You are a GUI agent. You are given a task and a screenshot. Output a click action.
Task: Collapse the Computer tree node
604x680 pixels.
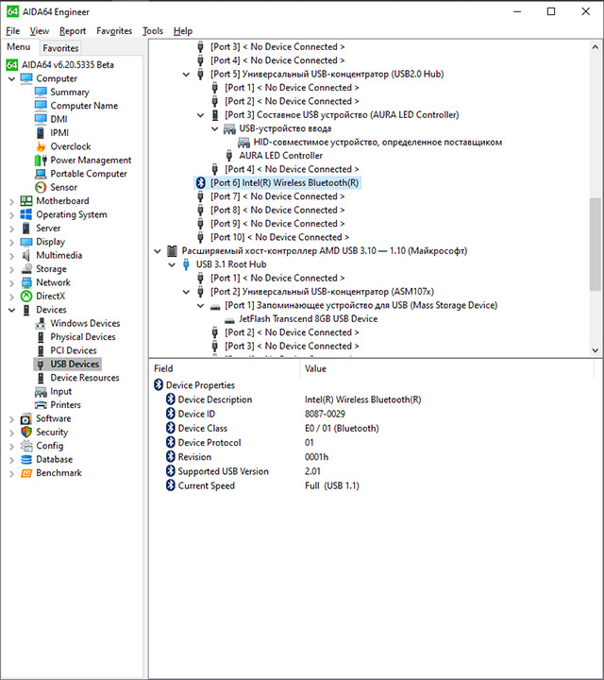(x=11, y=79)
